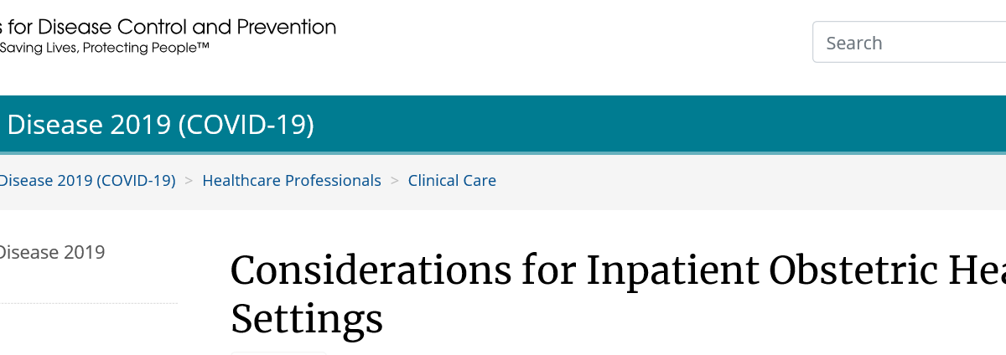
Task: Open the Healthcare Professionals breadcrumb link
Action: [292, 180]
